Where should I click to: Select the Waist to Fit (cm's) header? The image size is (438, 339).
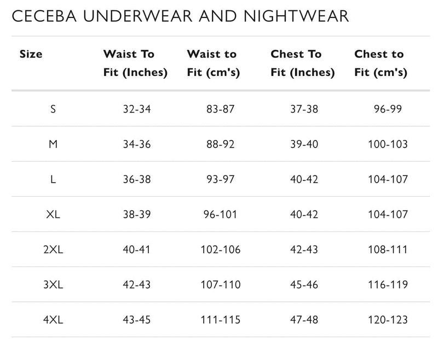[x=214, y=63]
